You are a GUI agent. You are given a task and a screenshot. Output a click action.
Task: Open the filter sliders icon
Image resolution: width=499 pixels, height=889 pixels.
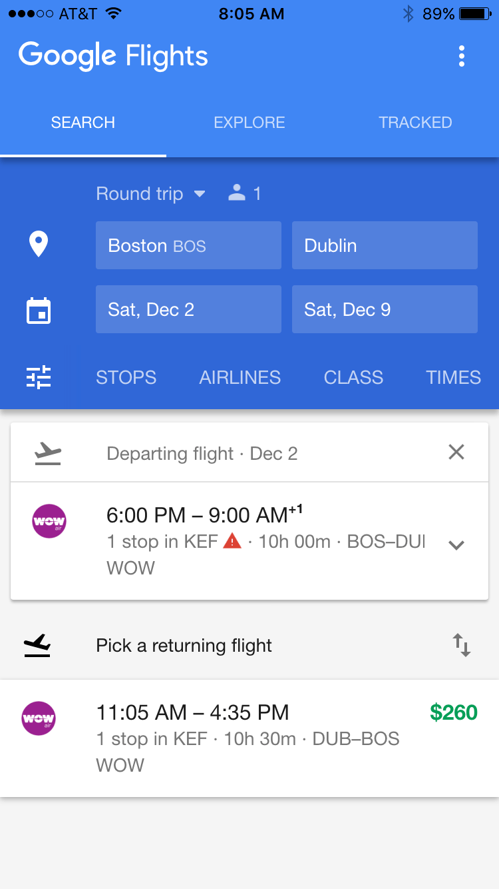click(39, 377)
